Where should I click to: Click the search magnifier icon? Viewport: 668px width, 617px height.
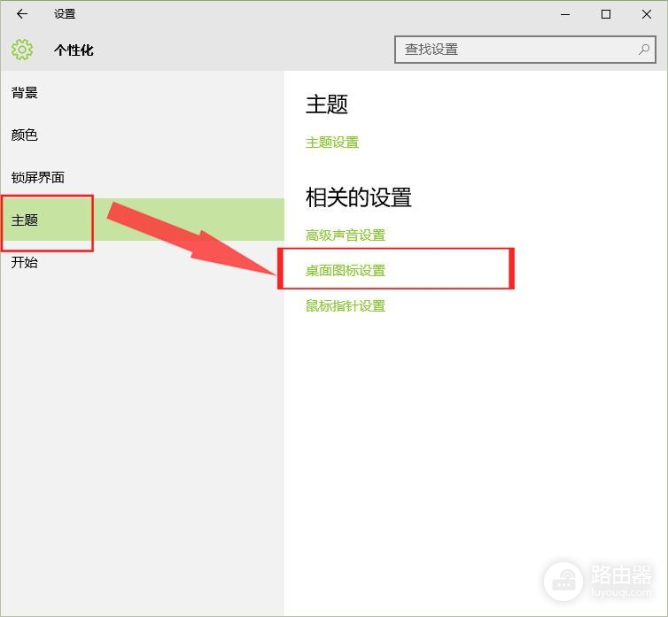coord(644,50)
